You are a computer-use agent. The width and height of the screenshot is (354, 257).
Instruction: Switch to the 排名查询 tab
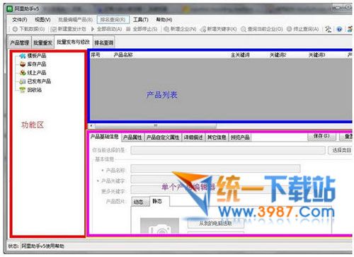[x=104, y=42]
